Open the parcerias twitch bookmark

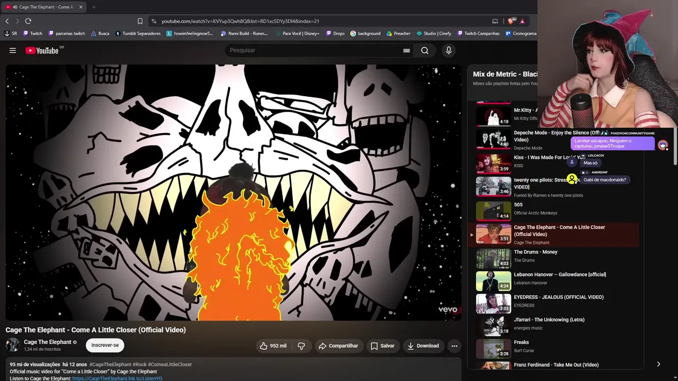tap(67, 33)
